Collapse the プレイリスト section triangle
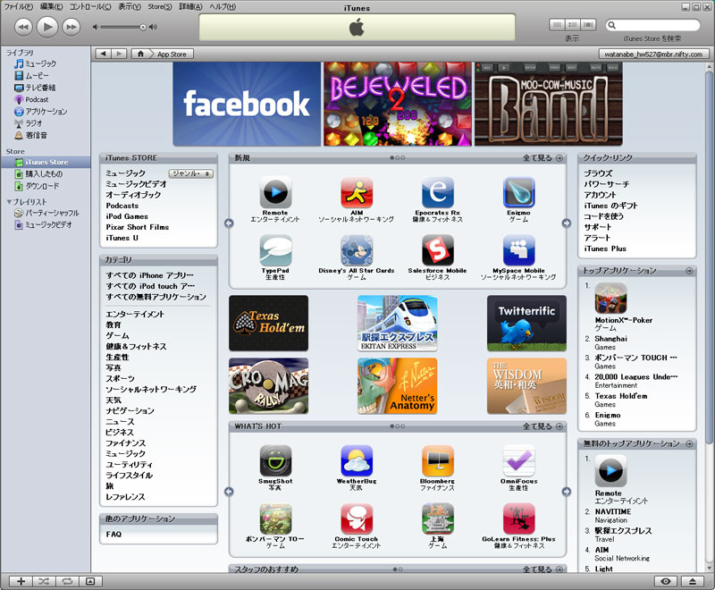715x590 pixels. (x=9, y=200)
